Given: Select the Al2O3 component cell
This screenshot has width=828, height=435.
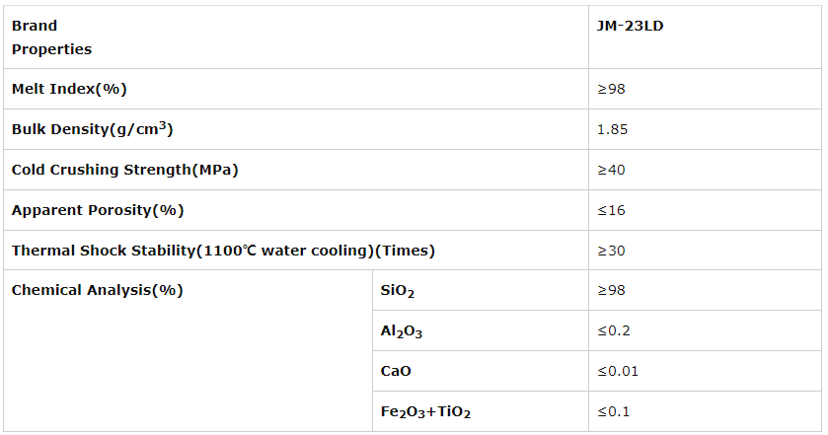Looking at the screenshot, I should [402, 332].
